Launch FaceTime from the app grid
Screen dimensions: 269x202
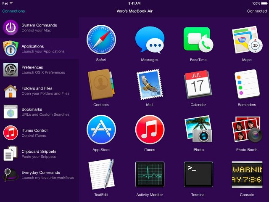[x=198, y=40]
